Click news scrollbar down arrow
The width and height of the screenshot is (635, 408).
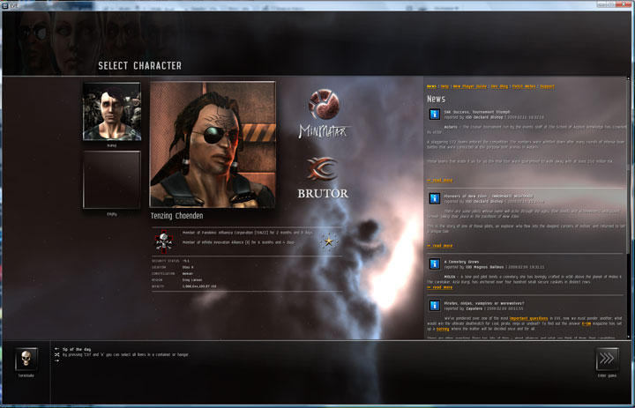point(629,337)
